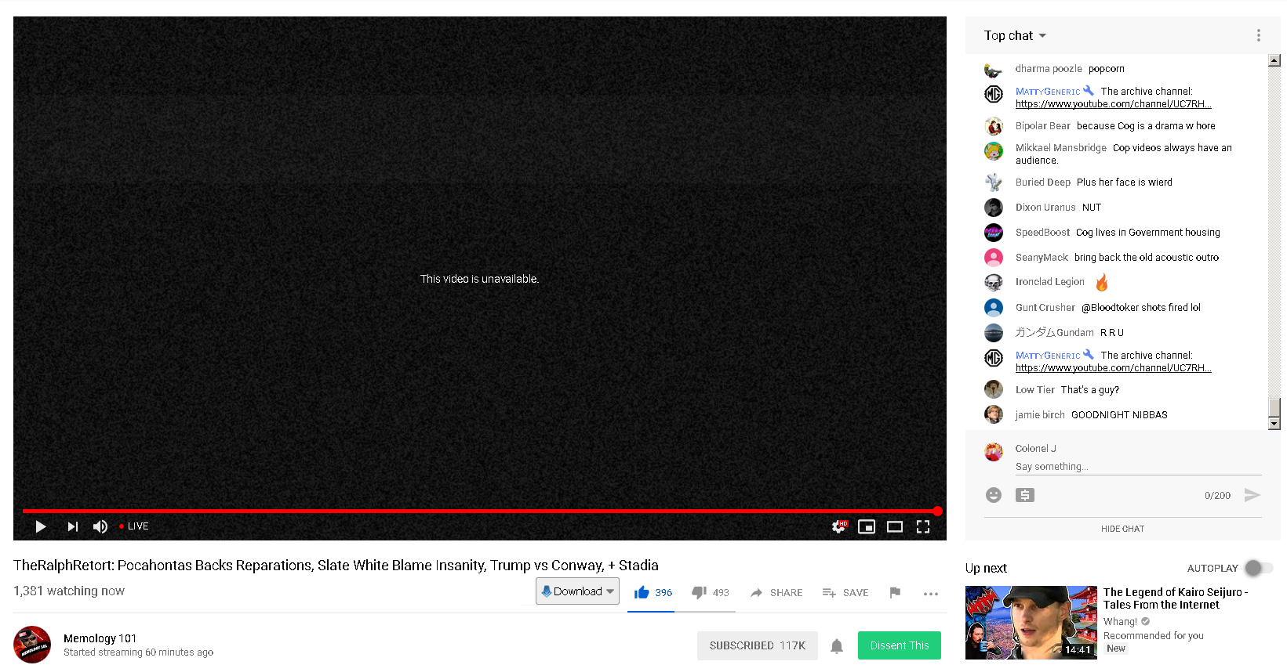Click Low Tier's chat avatar
Viewport: 1287px width, 665px height.
[994, 389]
